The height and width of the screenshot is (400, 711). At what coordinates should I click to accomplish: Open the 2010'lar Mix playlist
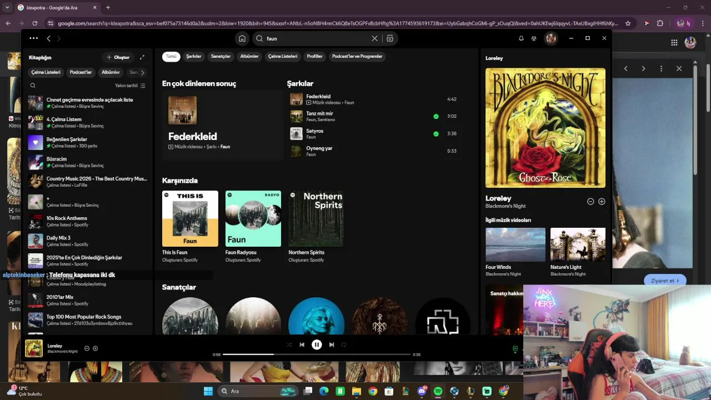coord(88,300)
